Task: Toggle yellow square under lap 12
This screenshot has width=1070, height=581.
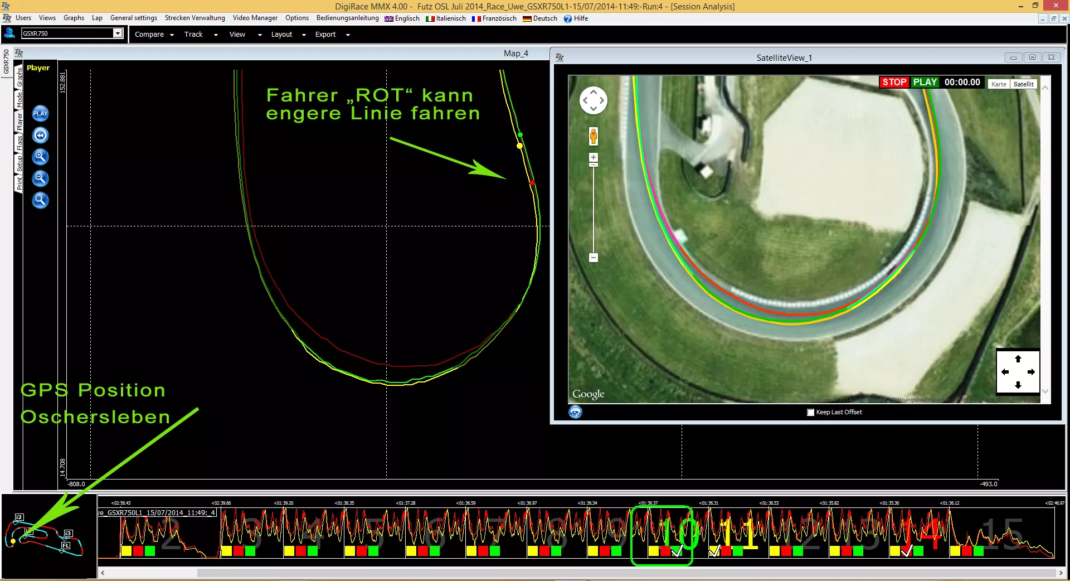Action: pyautogui.click(x=774, y=551)
